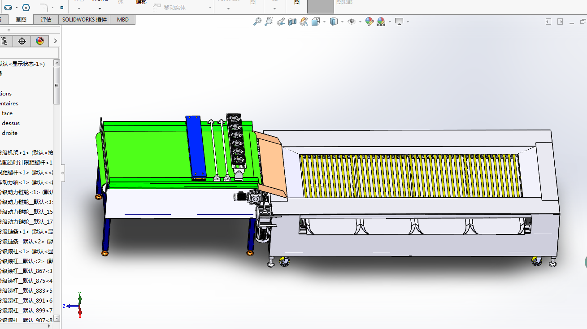Expand the View Orientation dropdown arrow
This screenshot has width=587, height=329.
click(x=324, y=22)
